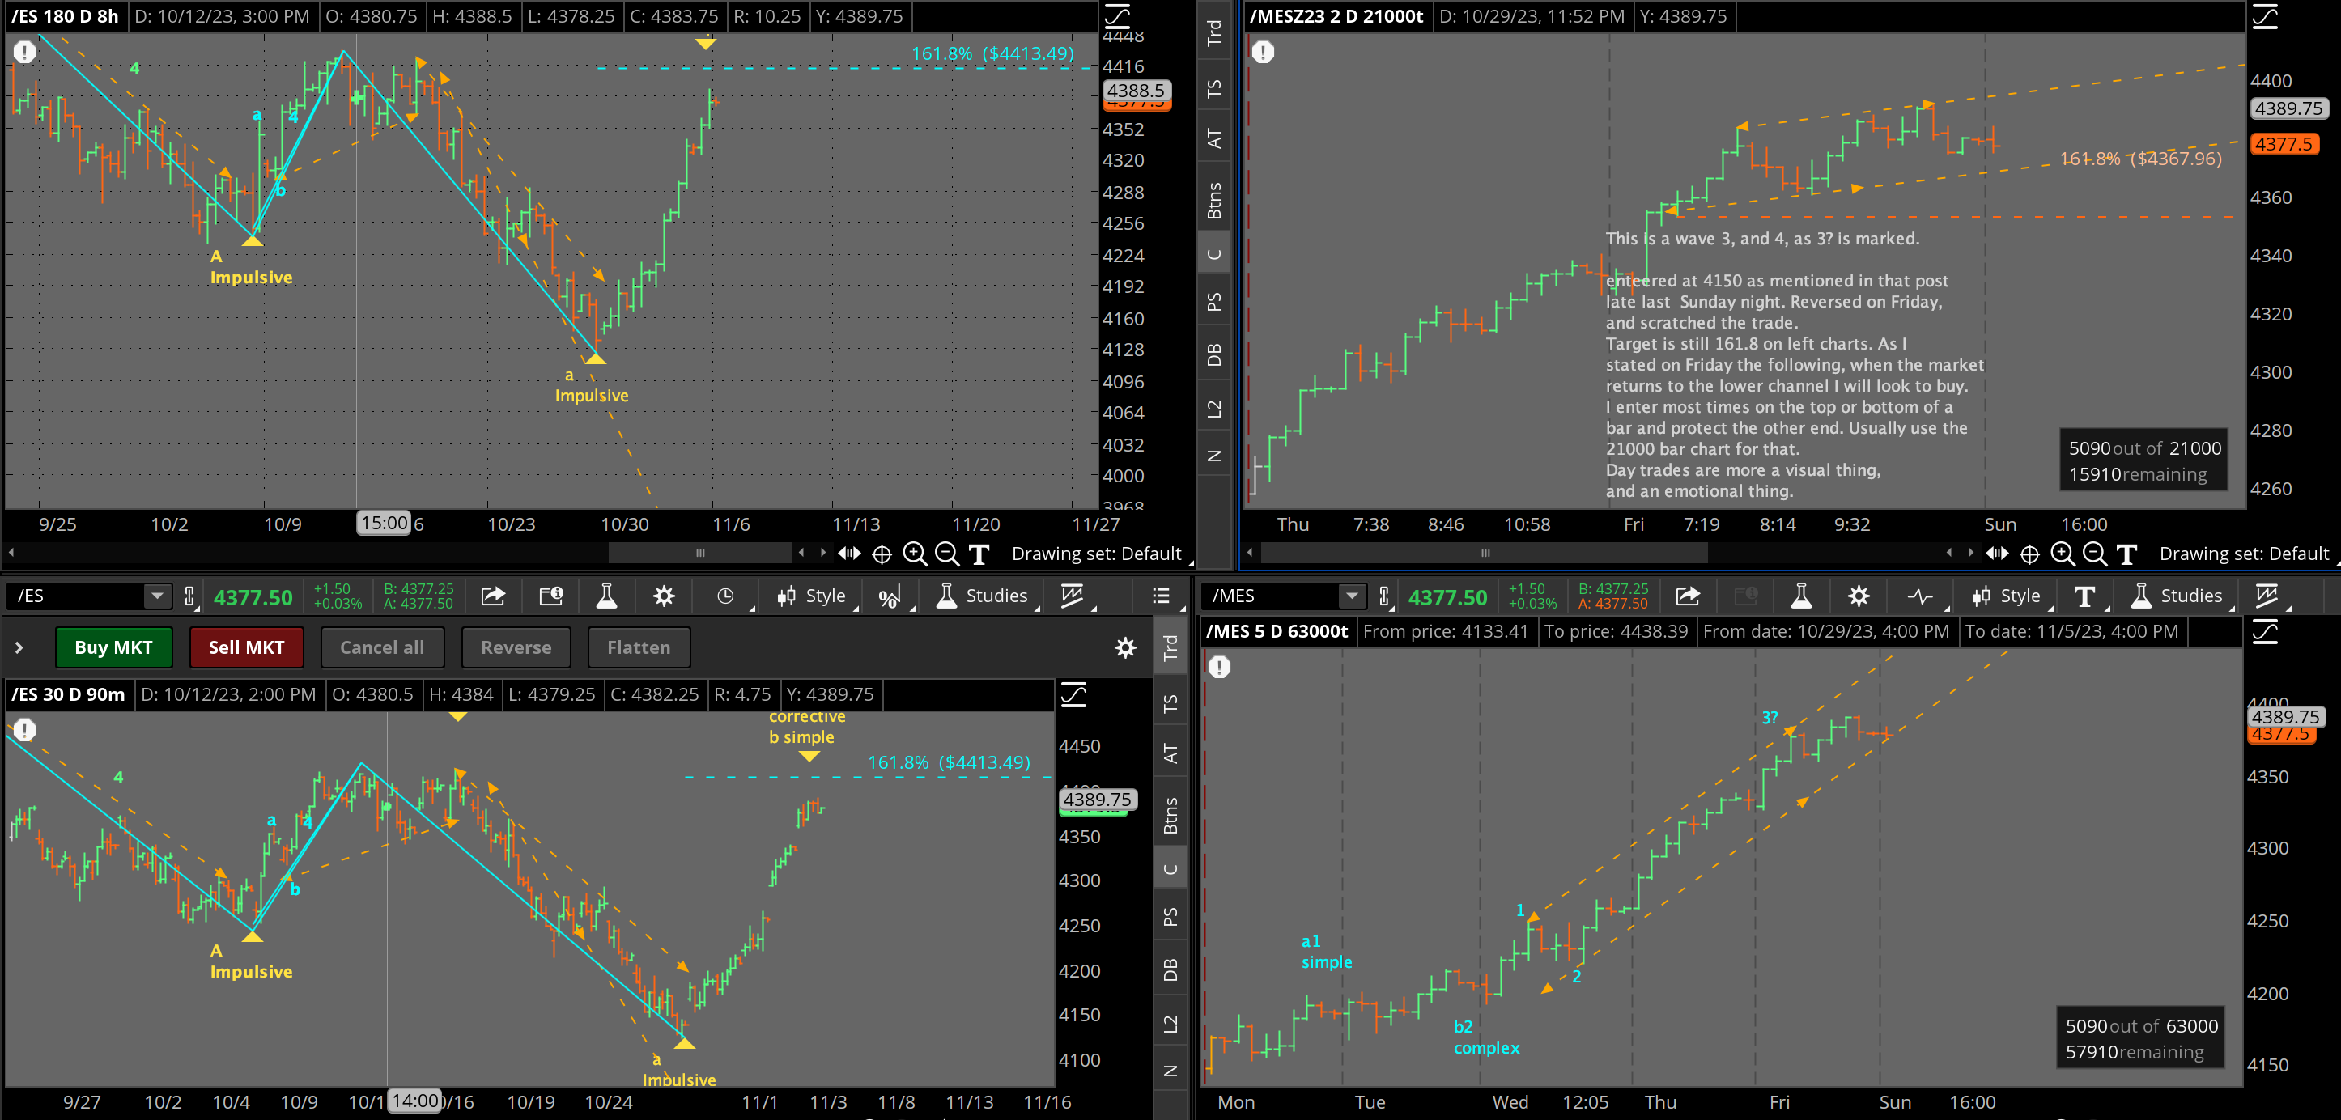Click alert exclamation badge on top-left /ES chart
Viewport: 2341px width, 1120px height.
tap(24, 52)
